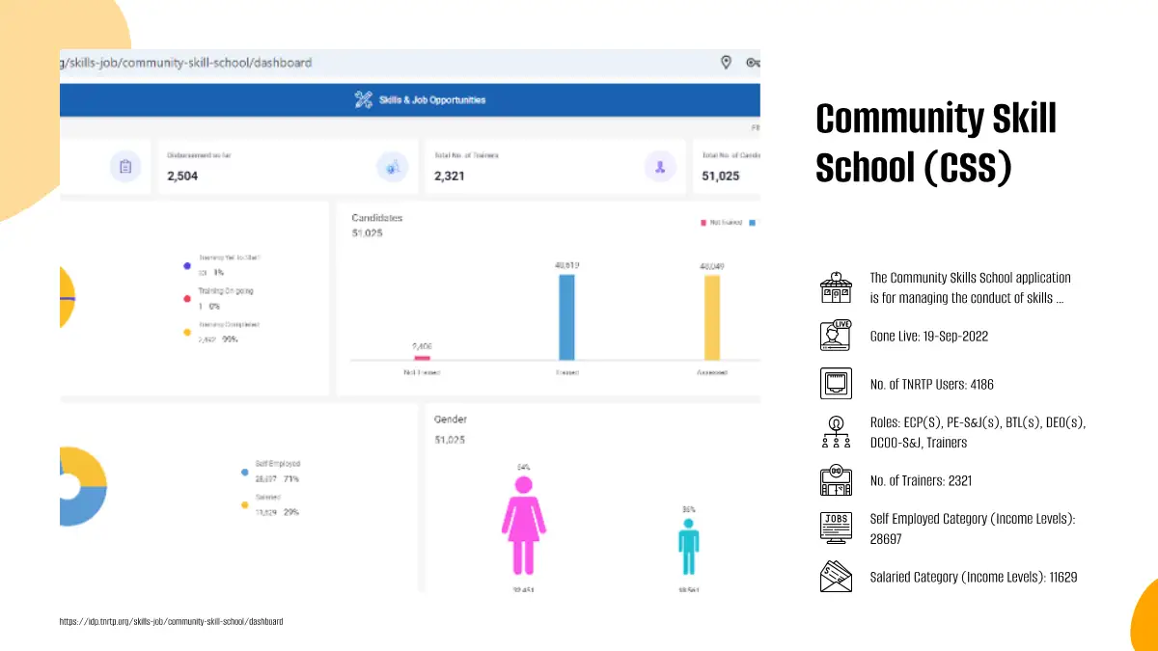Viewport: 1158px width, 651px height.
Task: Click the Total No. of Trainers icon
Action: pyautogui.click(x=660, y=167)
